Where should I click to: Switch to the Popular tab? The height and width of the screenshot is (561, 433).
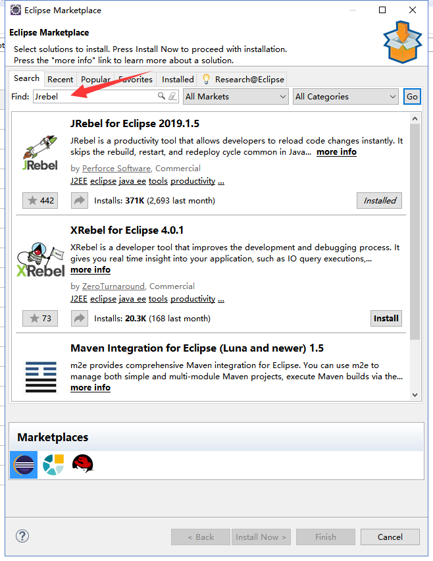click(x=95, y=80)
